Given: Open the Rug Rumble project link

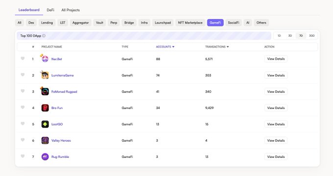Looking at the screenshot, I should tap(60, 157).
